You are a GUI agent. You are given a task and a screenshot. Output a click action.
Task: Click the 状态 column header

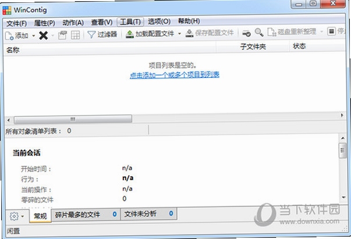tap(317, 46)
